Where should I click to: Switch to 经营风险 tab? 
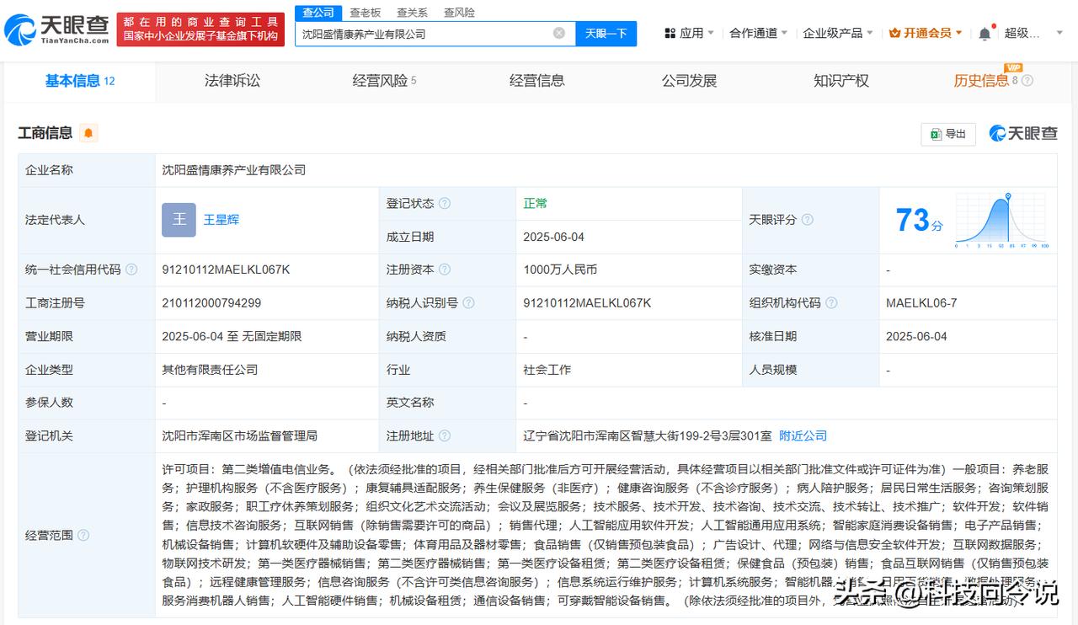(x=384, y=81)
